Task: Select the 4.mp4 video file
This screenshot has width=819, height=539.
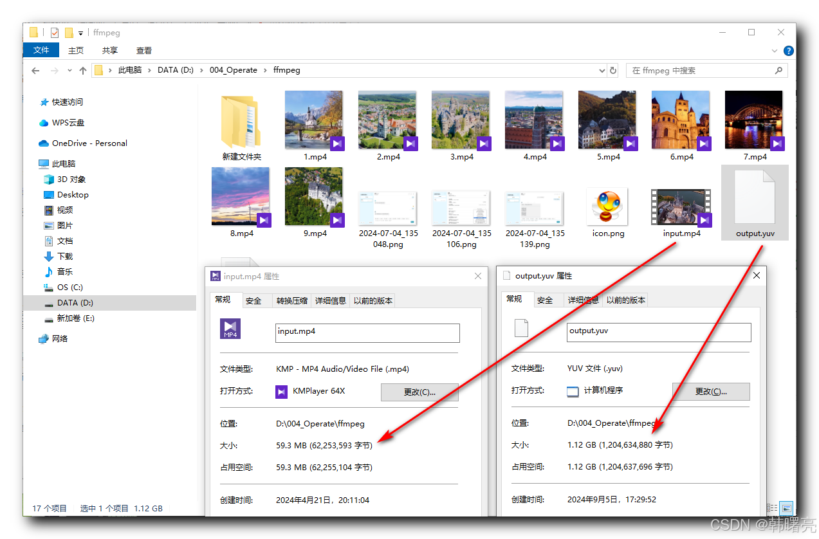Action: coord(535,121)
